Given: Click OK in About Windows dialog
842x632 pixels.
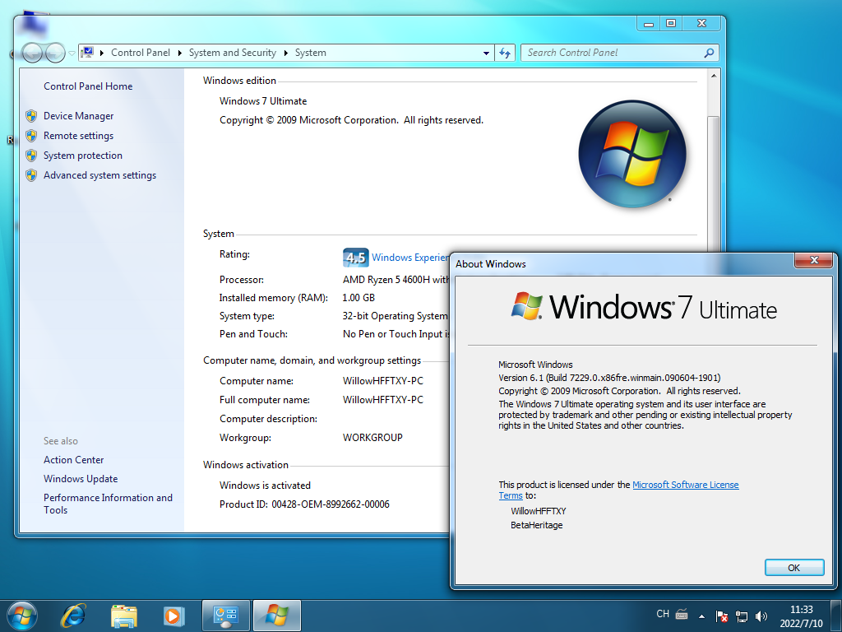Looking at the screenshot, I should (x=794, y=568).
